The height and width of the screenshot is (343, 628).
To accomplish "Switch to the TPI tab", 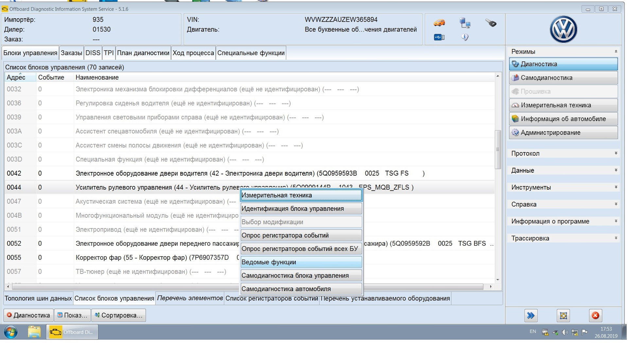I will pyautogui.click(x=109, y=53).
